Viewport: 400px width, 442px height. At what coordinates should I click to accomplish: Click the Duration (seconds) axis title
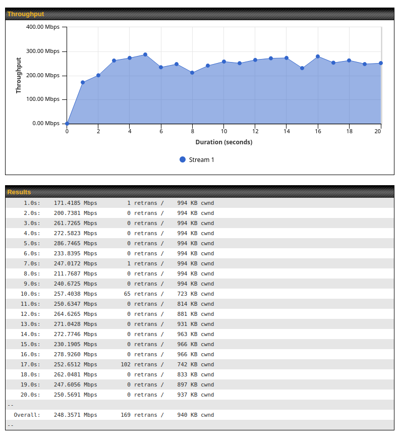(224, 142)
